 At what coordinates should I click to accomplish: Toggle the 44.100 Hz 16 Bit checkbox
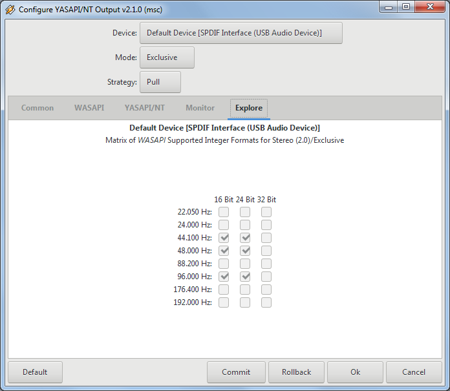(x=224, y=238)
